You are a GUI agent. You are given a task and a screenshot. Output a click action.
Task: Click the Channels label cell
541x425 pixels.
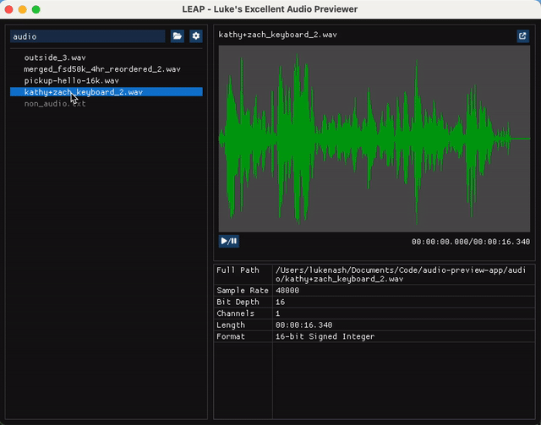[x=243, y=313]
